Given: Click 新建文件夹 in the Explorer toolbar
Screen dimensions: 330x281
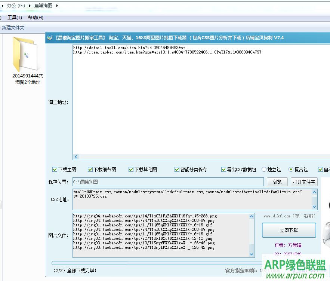Looking at the screenshot, I should [13, 28].
